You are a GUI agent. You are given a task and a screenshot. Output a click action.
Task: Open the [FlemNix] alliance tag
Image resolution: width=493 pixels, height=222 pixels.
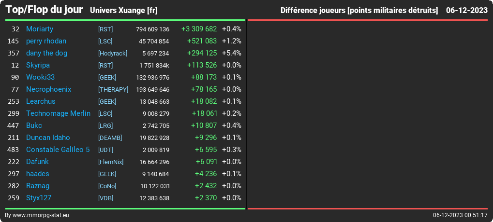point(111,162)
